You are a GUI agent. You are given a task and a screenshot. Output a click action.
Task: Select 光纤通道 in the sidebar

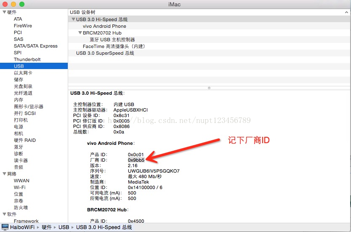click(x=23, y=93)
